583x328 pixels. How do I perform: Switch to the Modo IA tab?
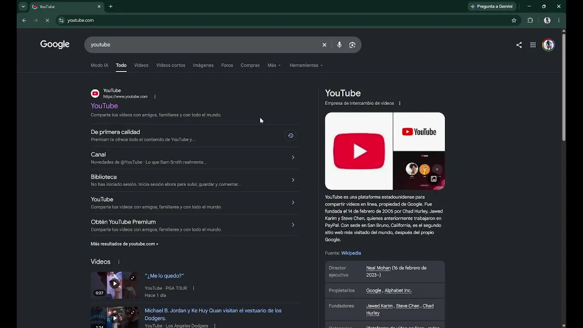point(99,65)
